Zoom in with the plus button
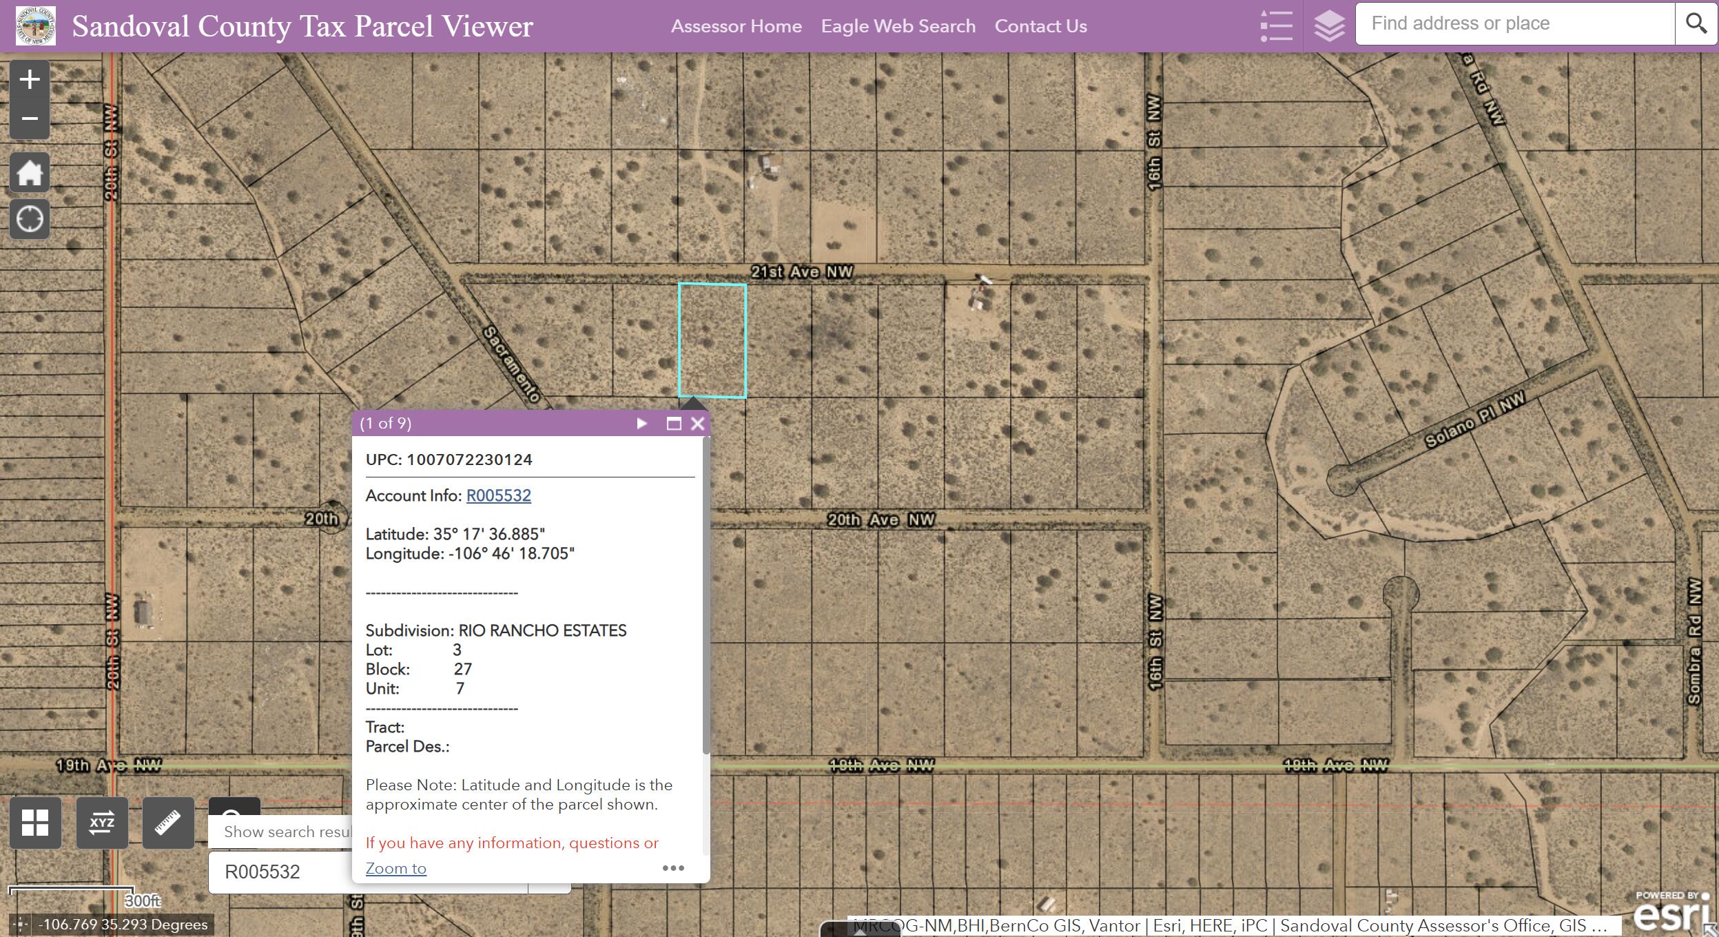Image resolution: width=1719 pixels, height=937 pixels. [30, 79]
